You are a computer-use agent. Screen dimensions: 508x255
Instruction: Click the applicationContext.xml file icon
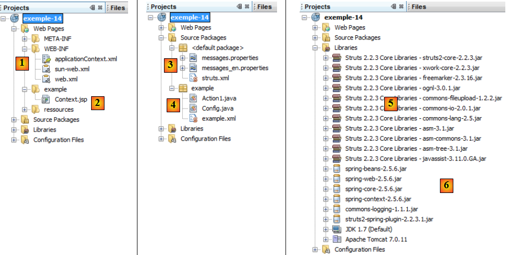pos(46,59)
